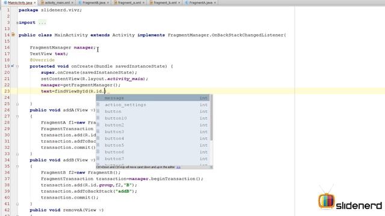Click the xml icon on activity_main.xml tab
This screenshot has height=216, width=385.
click(x=43, y=2)
